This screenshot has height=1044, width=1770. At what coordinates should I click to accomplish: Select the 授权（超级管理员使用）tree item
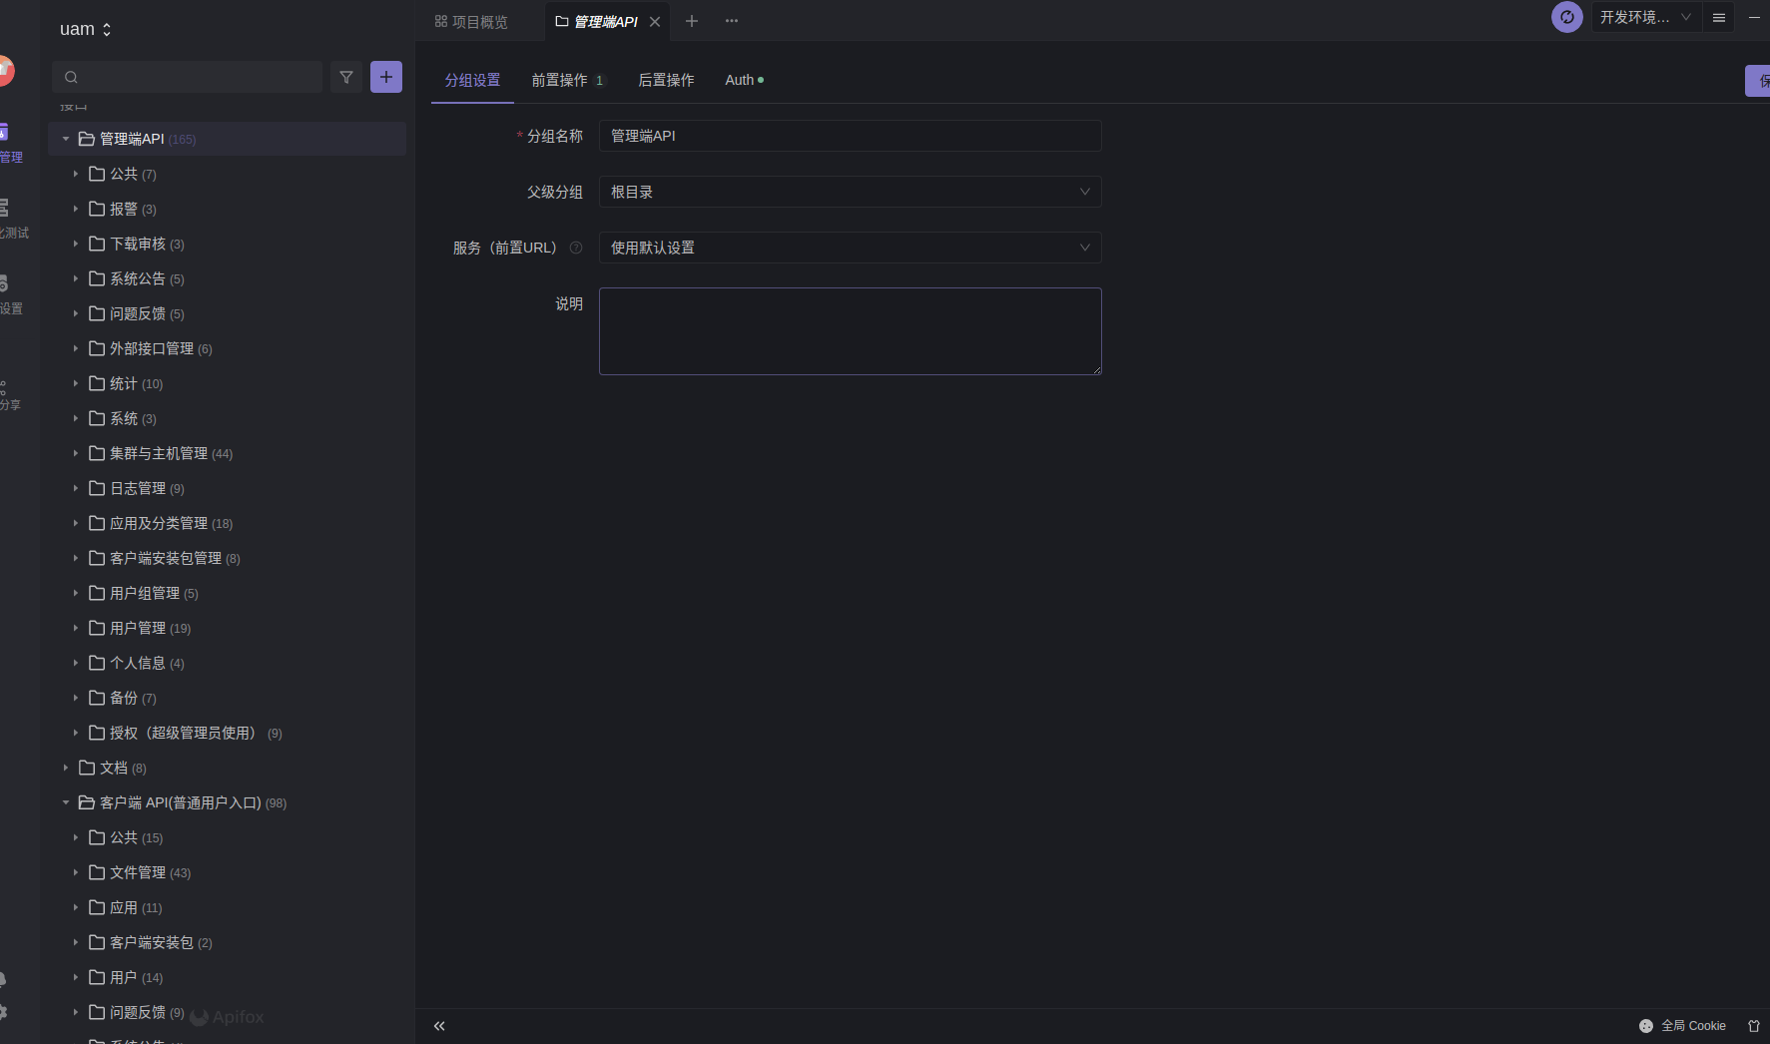pos(227,733)
